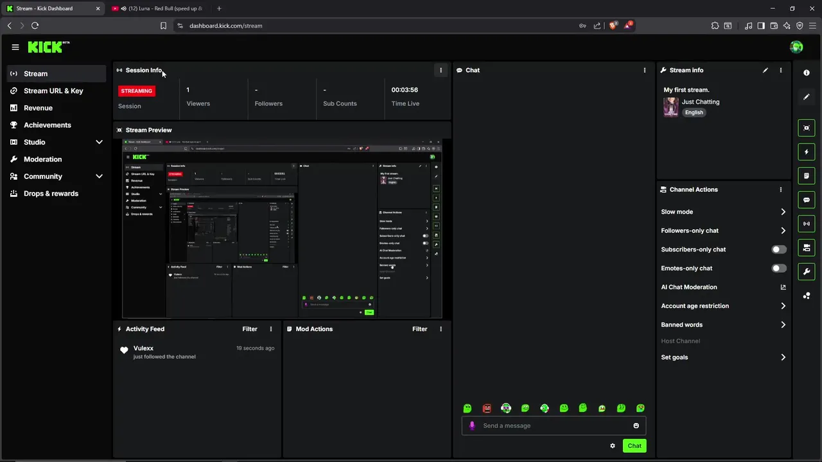Open browser extensions puzzle icon

(715, 26)
